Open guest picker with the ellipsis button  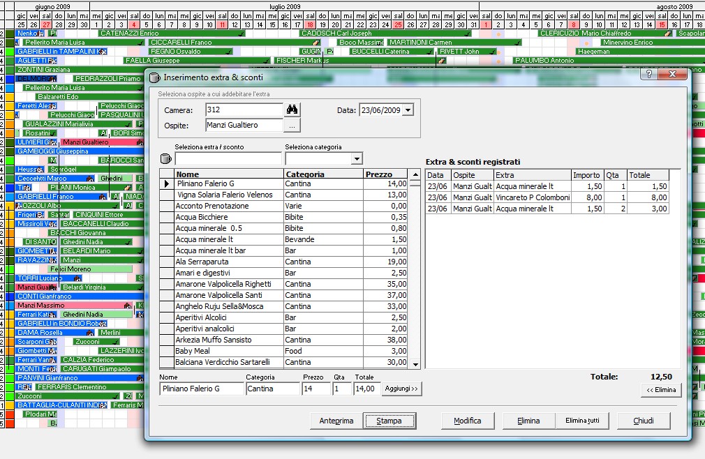click(292, 126)
